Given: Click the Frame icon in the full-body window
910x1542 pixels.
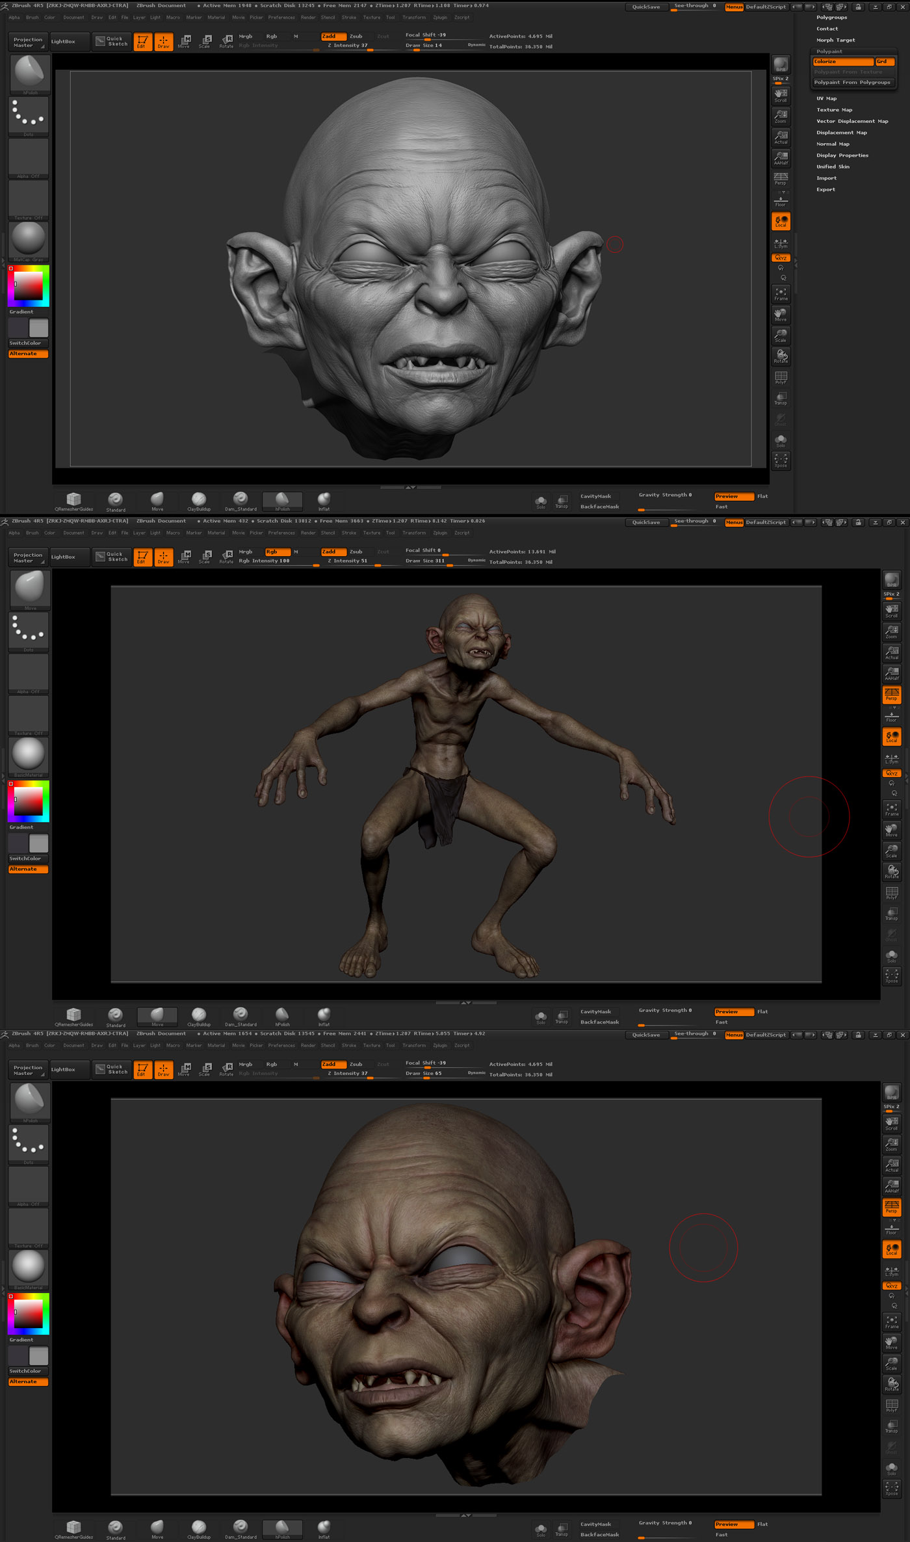Looking at the screenshot, I should click(x=892, y=809).
